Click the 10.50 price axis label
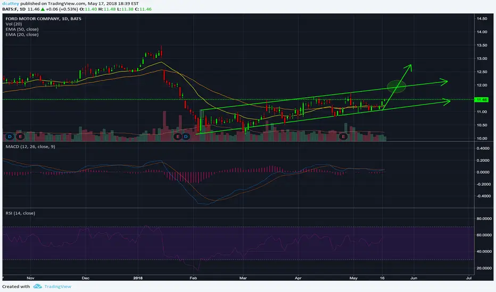This screenshot has height=292, width=496. (x=482, y=125)
